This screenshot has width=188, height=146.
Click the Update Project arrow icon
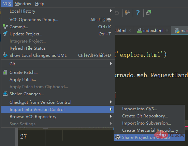(x=5, y=34)
